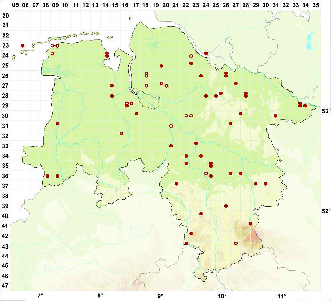The image size is (331, 301).
Task: Click the filled dot in row 41, column 29
Action: point(251,224)
